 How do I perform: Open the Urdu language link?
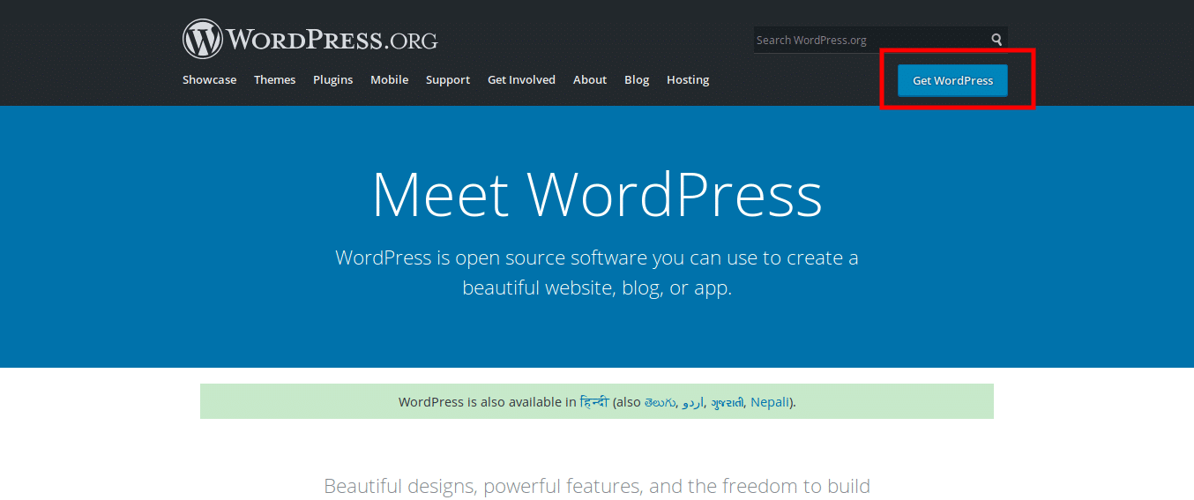(693, 403)
